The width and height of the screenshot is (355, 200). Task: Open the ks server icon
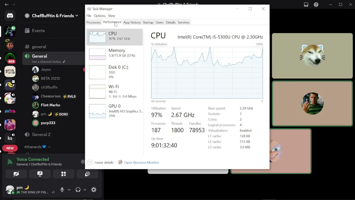click(10, 138)
